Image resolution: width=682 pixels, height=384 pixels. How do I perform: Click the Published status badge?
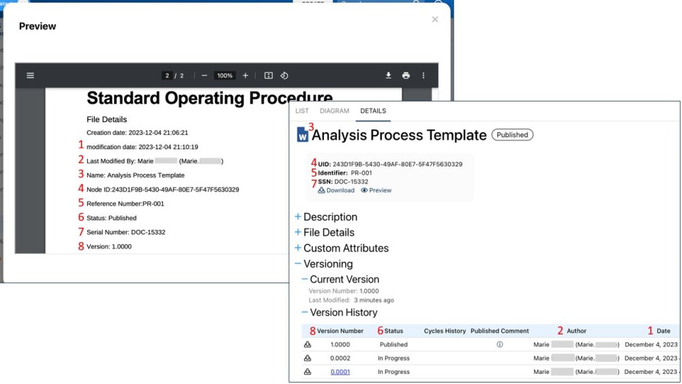(512, 135)
